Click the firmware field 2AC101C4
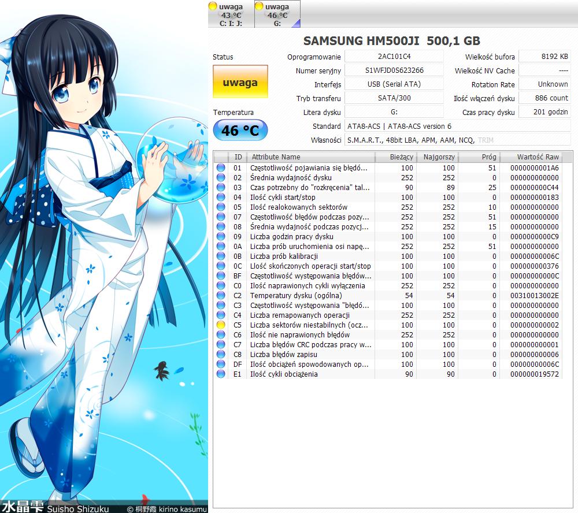 (x=394, y=57)
